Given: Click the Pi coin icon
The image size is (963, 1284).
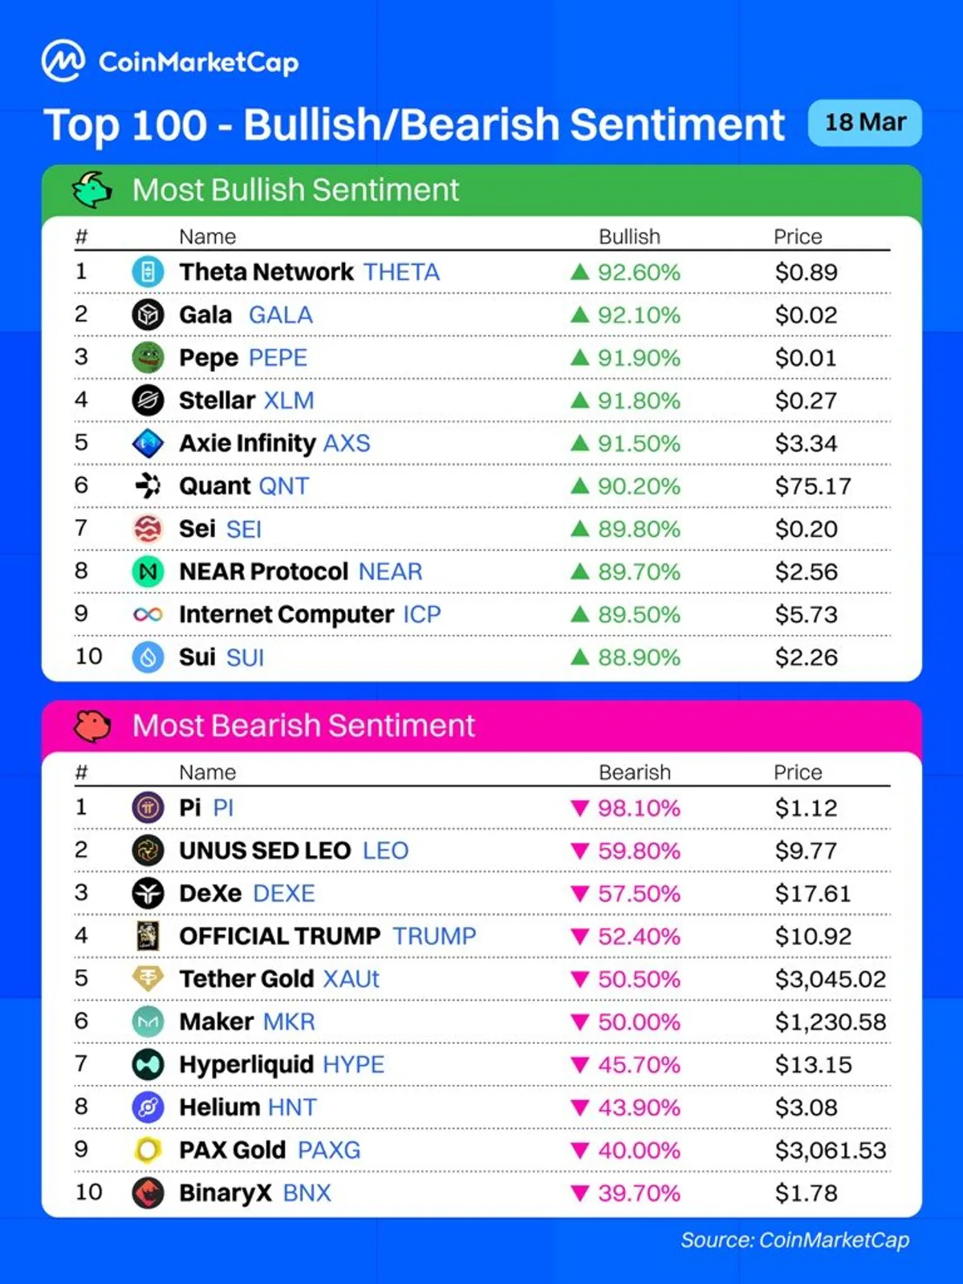Looking at the screenshot, I should pos(148,807).
